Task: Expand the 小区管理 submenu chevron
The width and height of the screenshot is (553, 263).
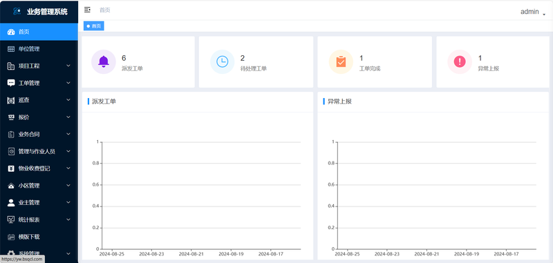Action: click(68, 186)
